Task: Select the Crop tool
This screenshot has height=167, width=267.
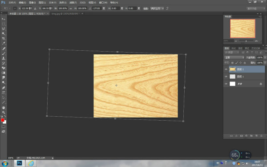Action: [x=4, y=38]
